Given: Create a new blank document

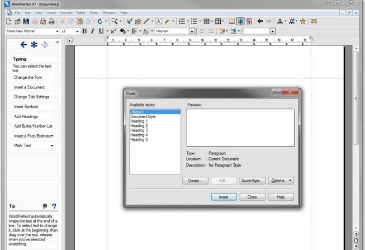Looking at the screenshot, I should point(8,21).
